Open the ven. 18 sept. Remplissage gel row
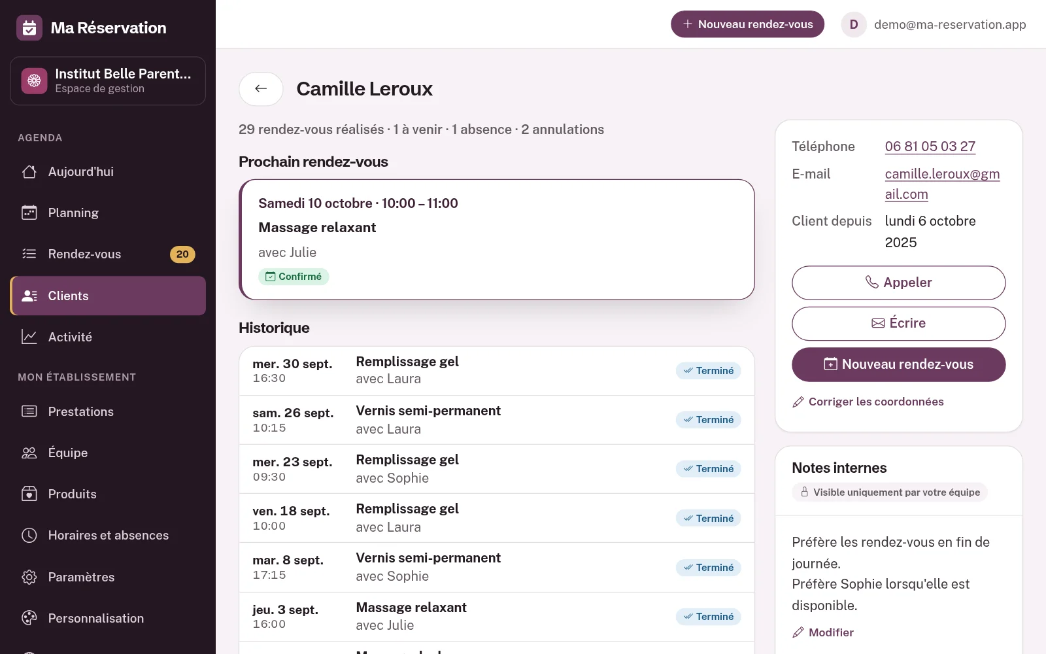1046x654 pixels. tap(497, 518)
